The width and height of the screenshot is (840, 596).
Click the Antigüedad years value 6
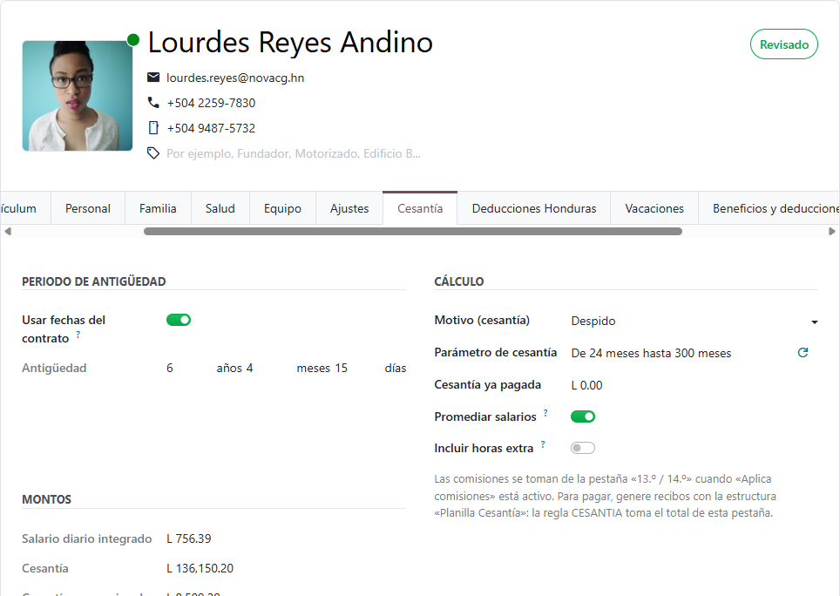coord(170,368)
